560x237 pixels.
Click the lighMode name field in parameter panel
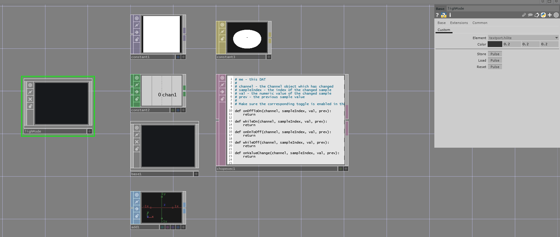coord(503,8)
